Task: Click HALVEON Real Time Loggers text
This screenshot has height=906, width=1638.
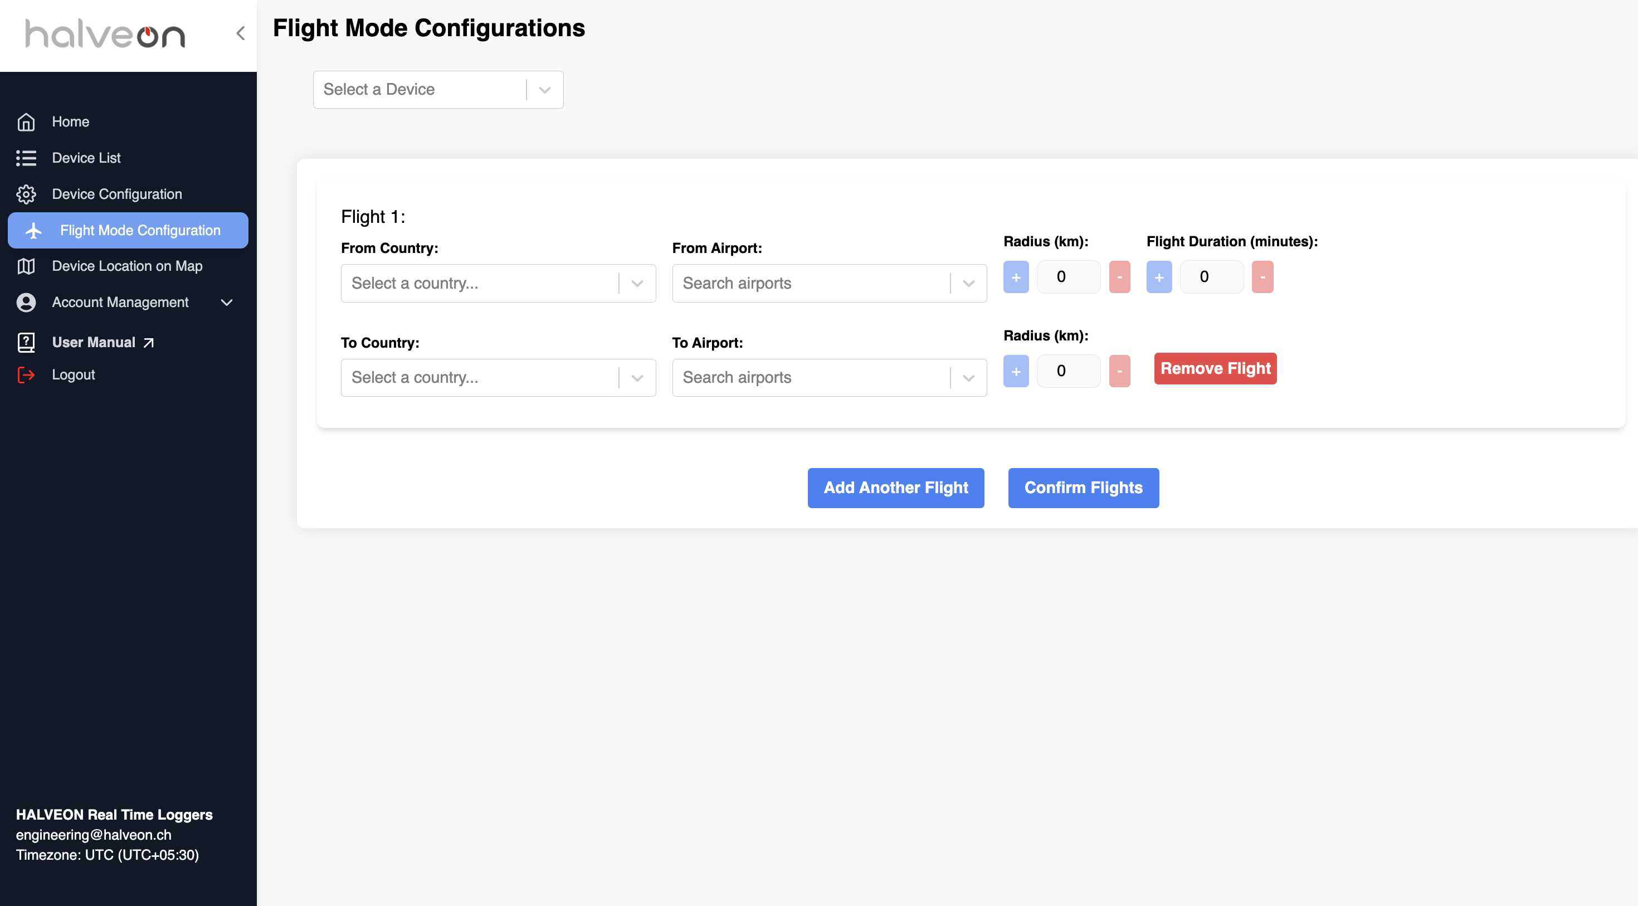Action: coord(114,815)
